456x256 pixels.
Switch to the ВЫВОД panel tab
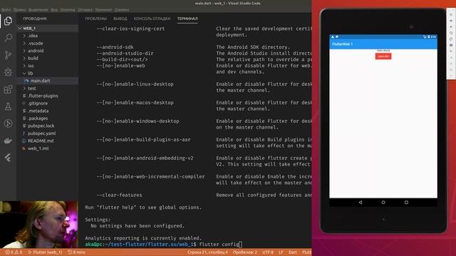(120, 18)
